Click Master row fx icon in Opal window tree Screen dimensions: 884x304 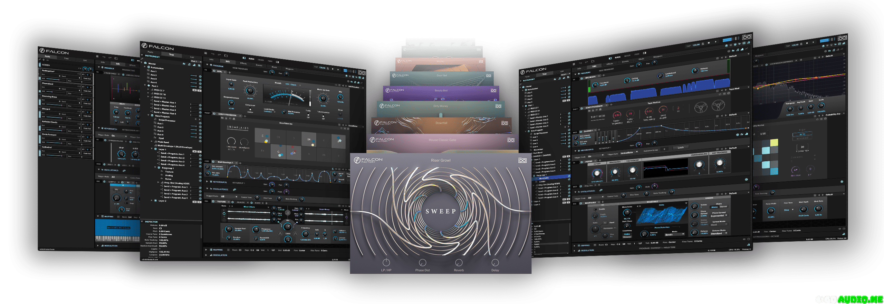point(184,64)
